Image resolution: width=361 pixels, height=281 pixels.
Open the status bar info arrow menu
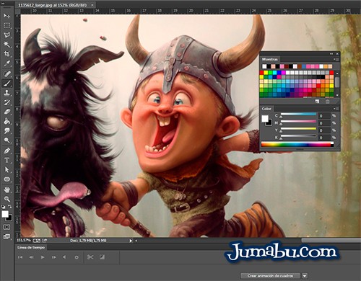[131, 241]
